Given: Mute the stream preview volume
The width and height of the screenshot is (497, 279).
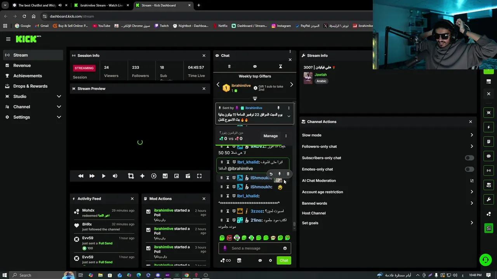Looking at the screenshot, I should click(115, 176).
